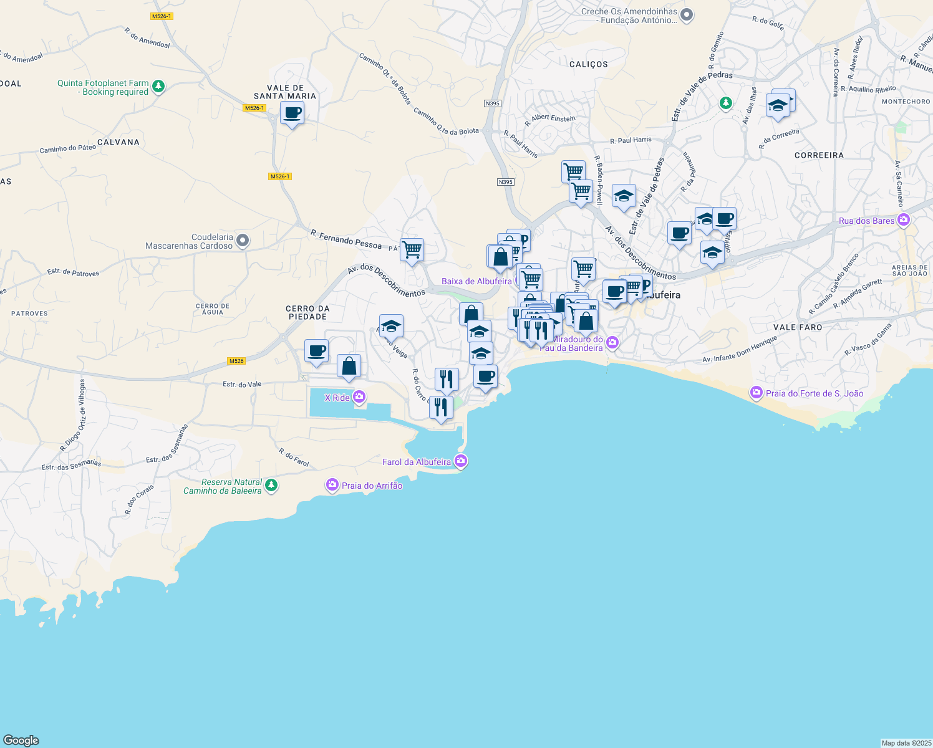Open the camera marker for Praia do Forte de S. João

pyautogui.click(x=756, y=393)
